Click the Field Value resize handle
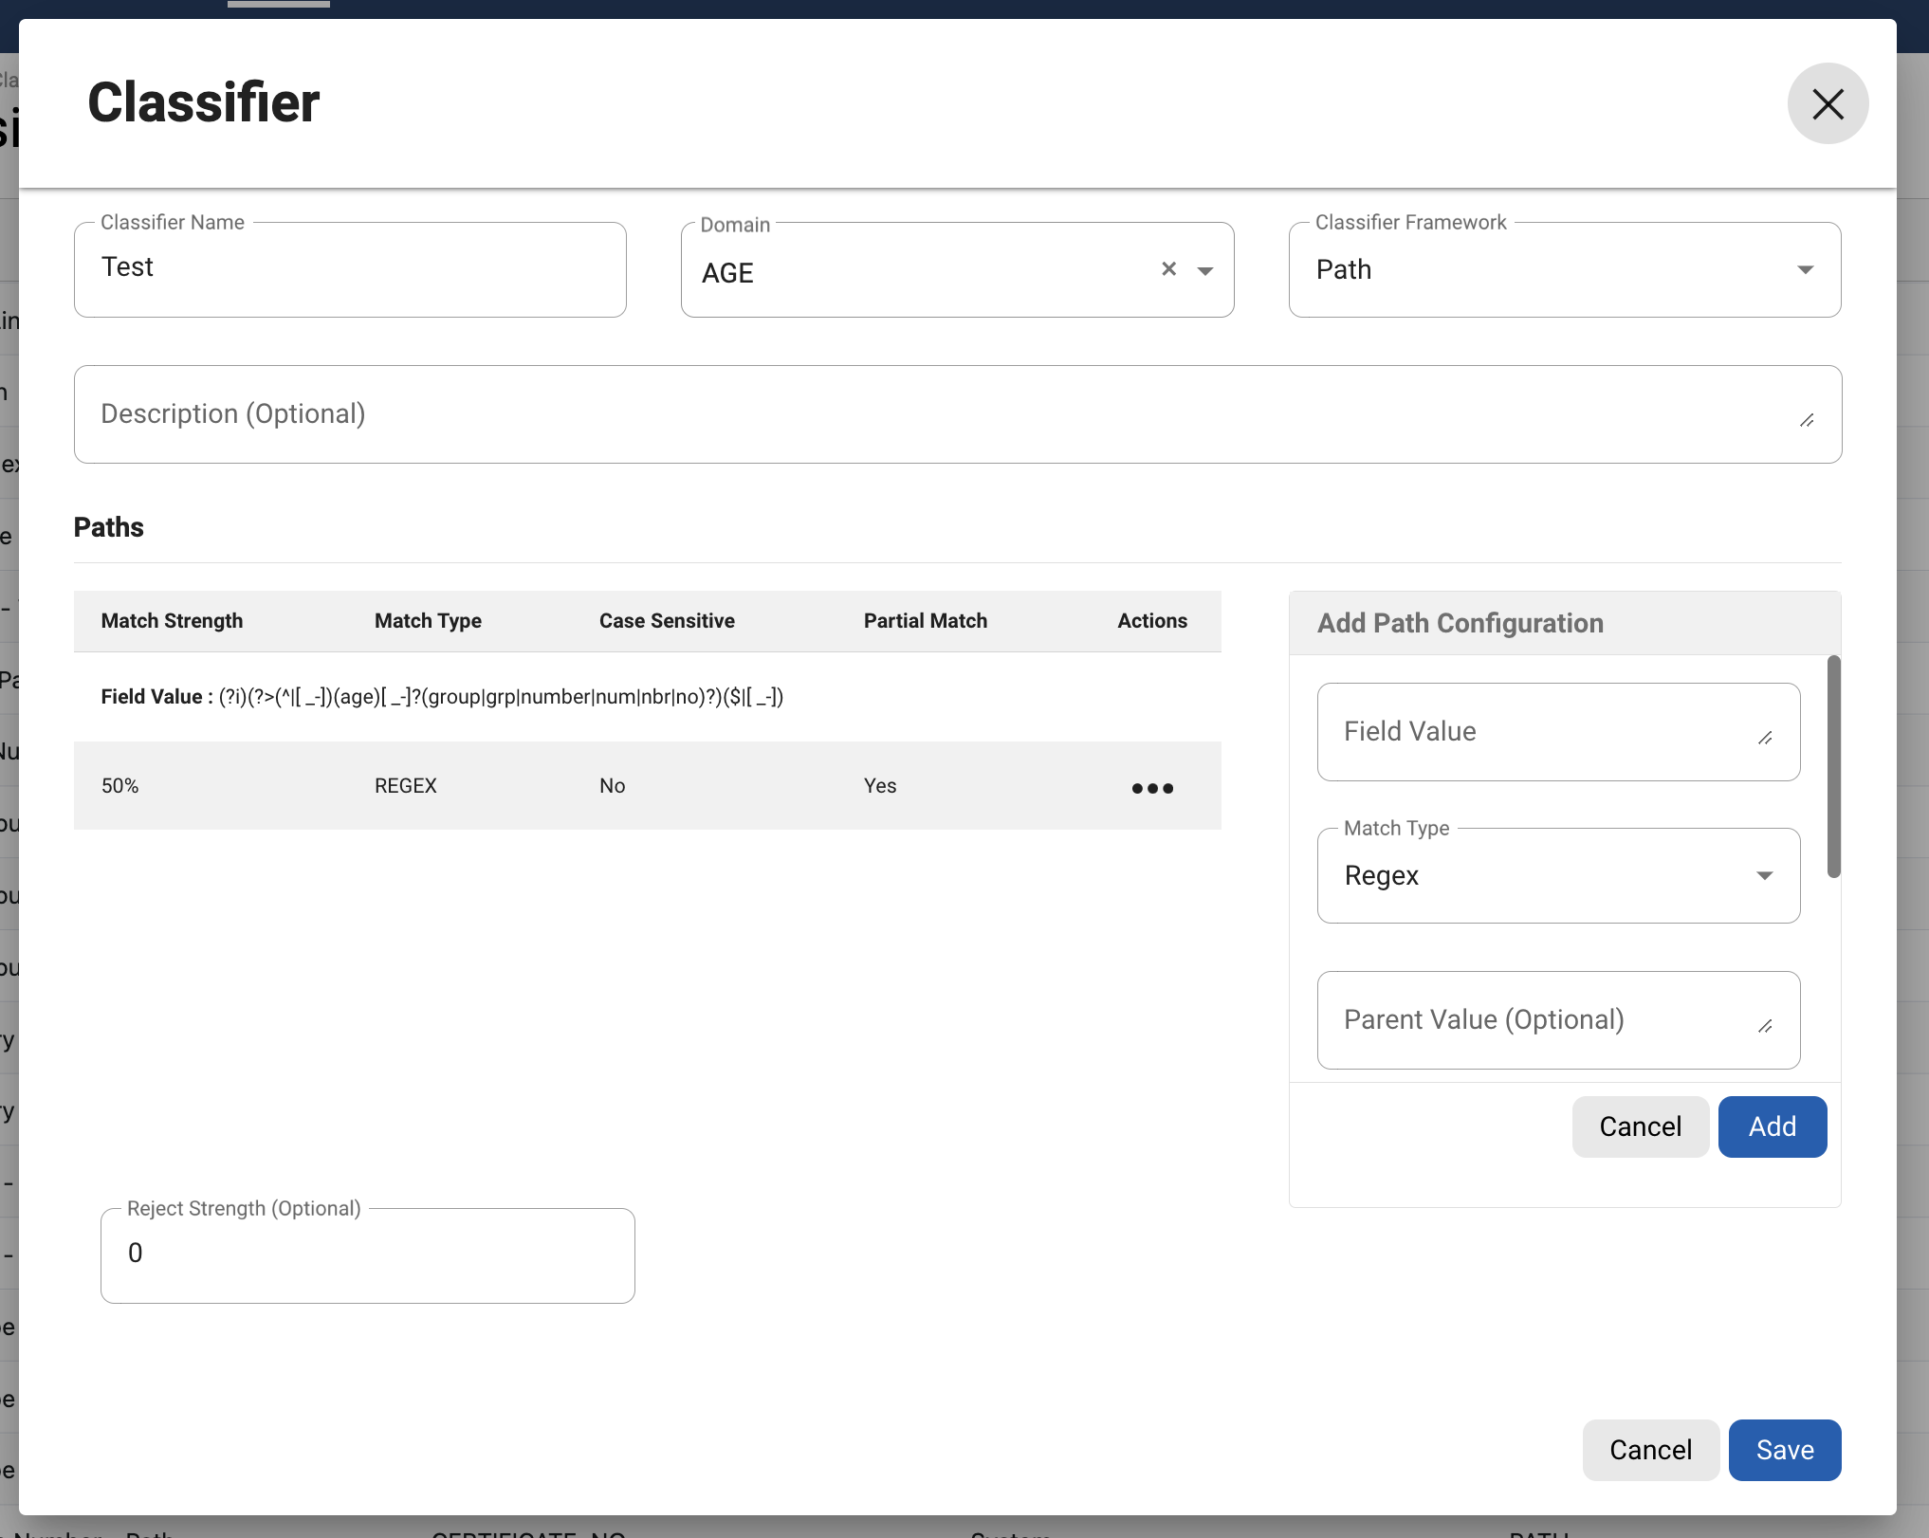Viewport: 1929px width, 1538px height. click(x=1765, y=738)
